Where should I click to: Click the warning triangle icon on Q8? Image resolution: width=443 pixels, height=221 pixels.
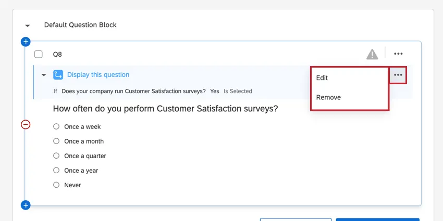[372, 54]
